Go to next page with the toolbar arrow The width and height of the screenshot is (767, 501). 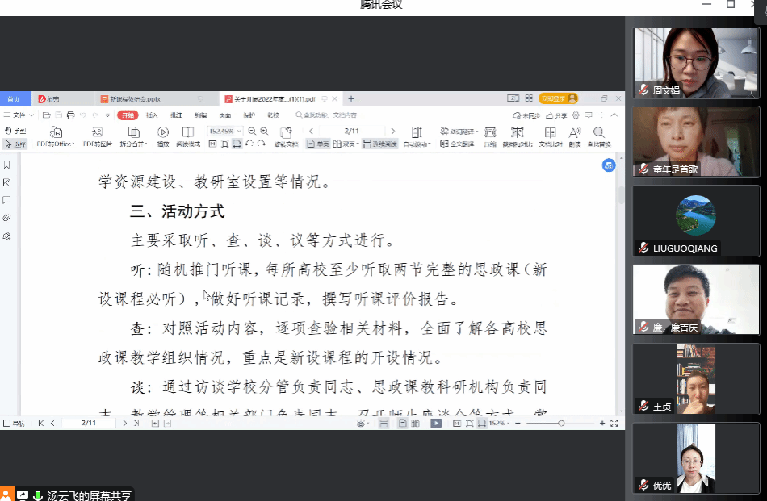(x=392, y=131)
